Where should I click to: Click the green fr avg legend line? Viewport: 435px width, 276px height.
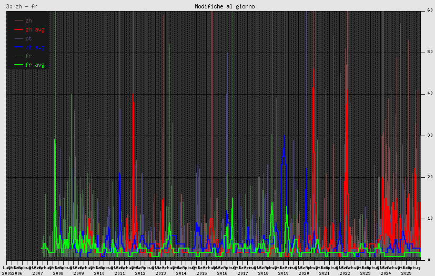tap(18, 65)
